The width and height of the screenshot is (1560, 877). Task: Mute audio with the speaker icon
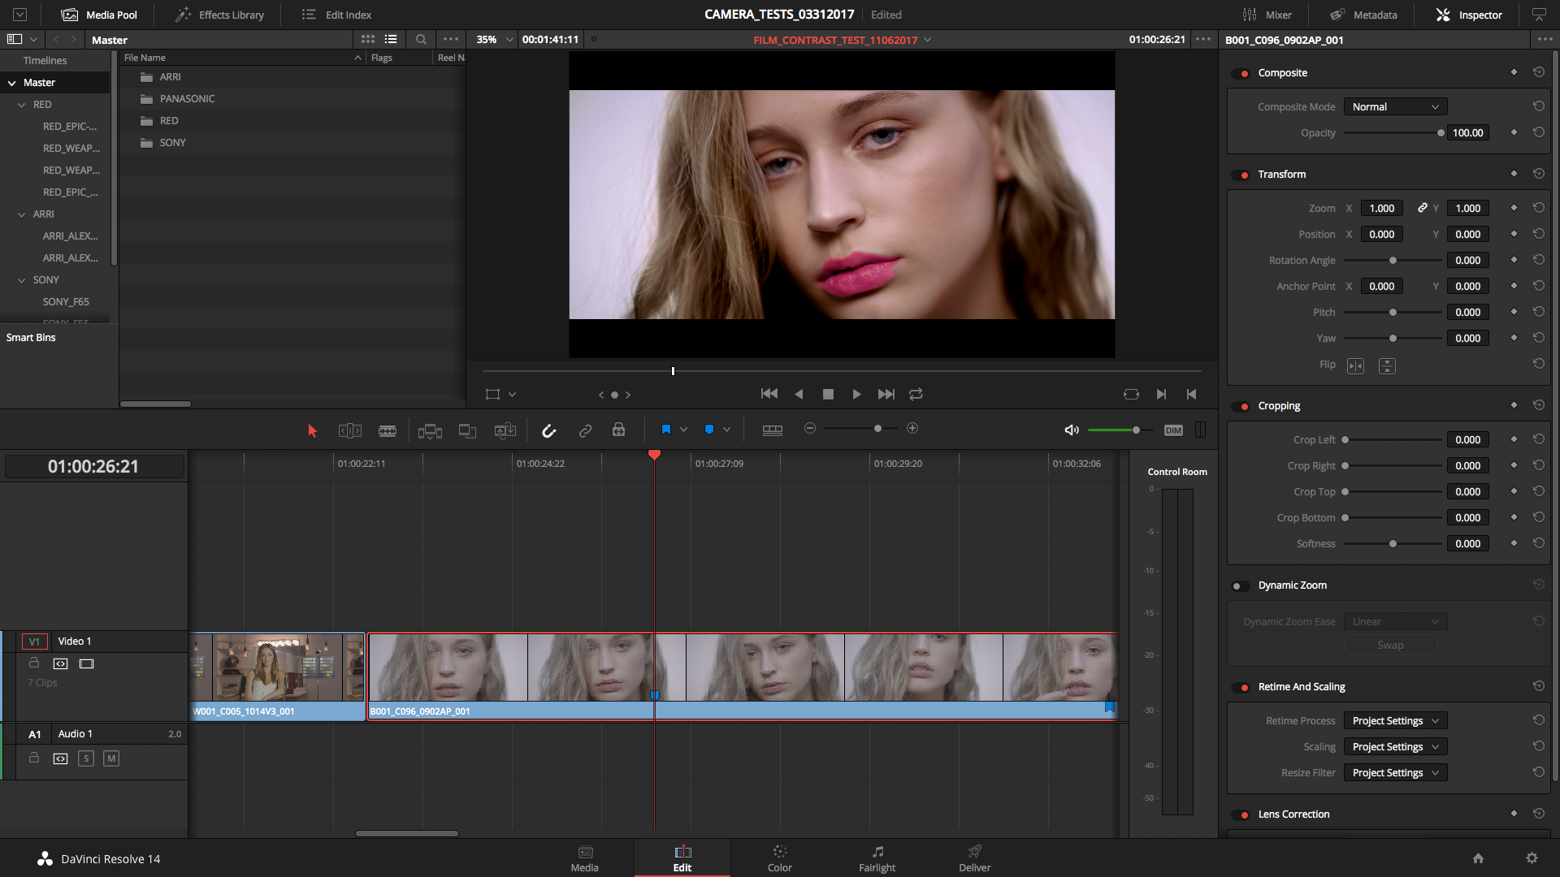pyautogui.click(x=1072, y=430)
